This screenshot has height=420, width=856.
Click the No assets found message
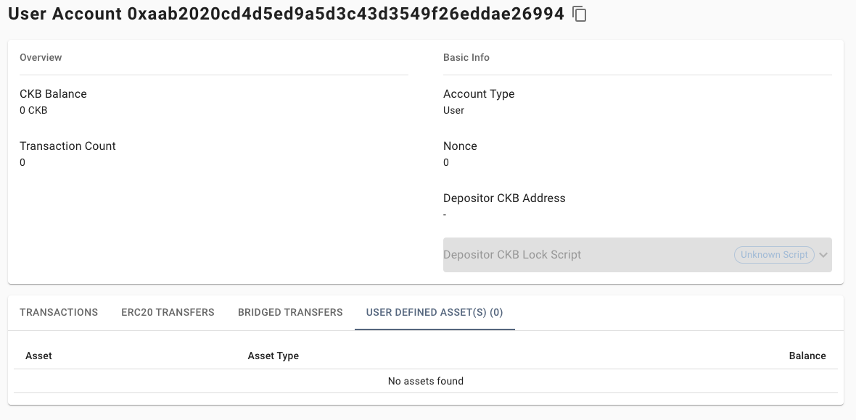(426, 381)
